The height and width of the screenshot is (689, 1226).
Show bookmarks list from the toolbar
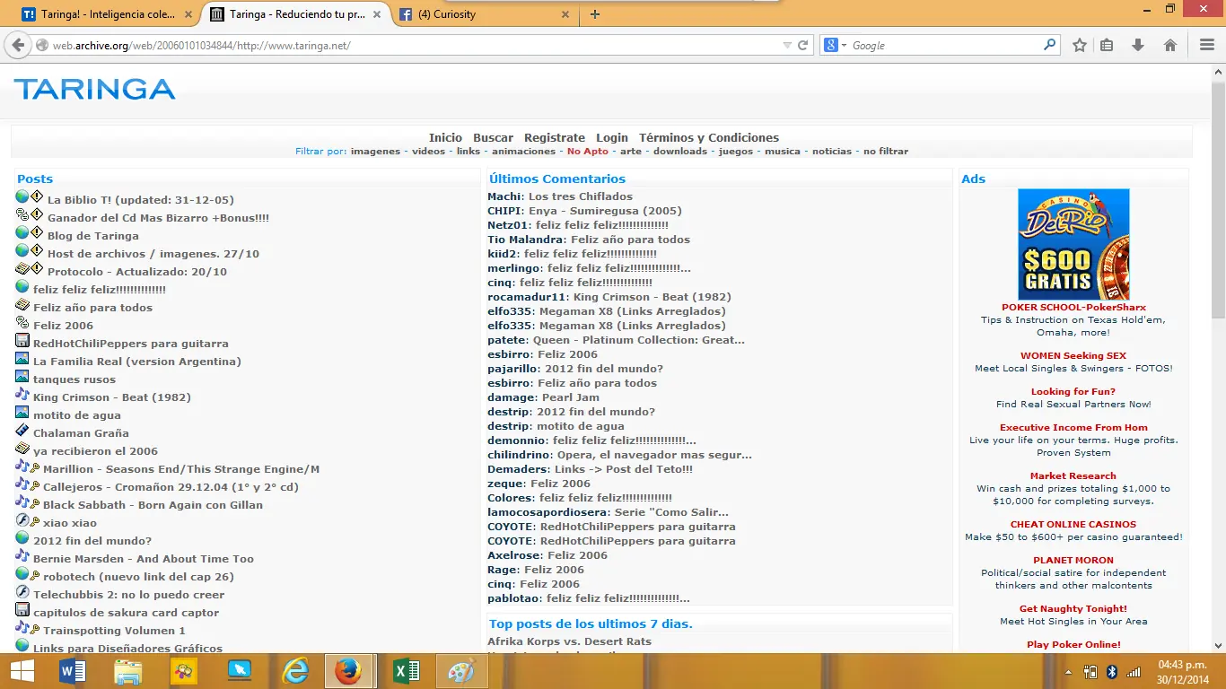tap(1107, 45)
